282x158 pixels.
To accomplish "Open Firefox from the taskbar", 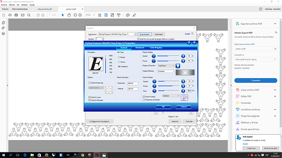I will pos(47,155).
